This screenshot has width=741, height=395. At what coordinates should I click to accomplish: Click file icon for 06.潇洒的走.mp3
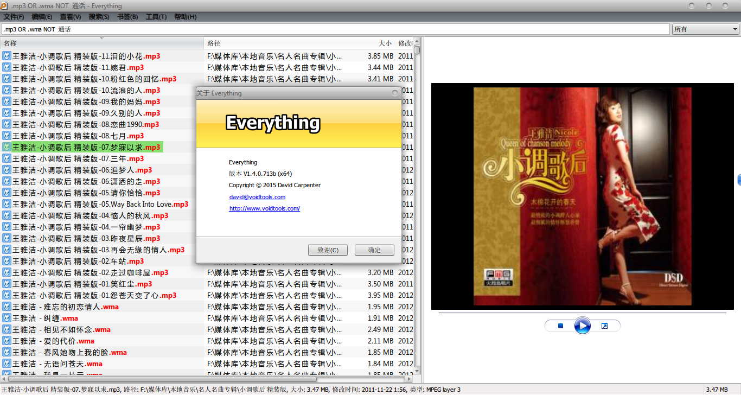tap(7, 181)
